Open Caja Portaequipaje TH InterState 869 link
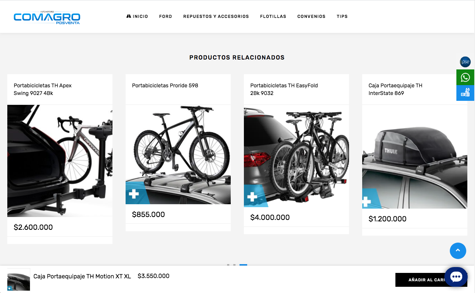The width and height of the screenshot is (475, 293). click(395, 89)
